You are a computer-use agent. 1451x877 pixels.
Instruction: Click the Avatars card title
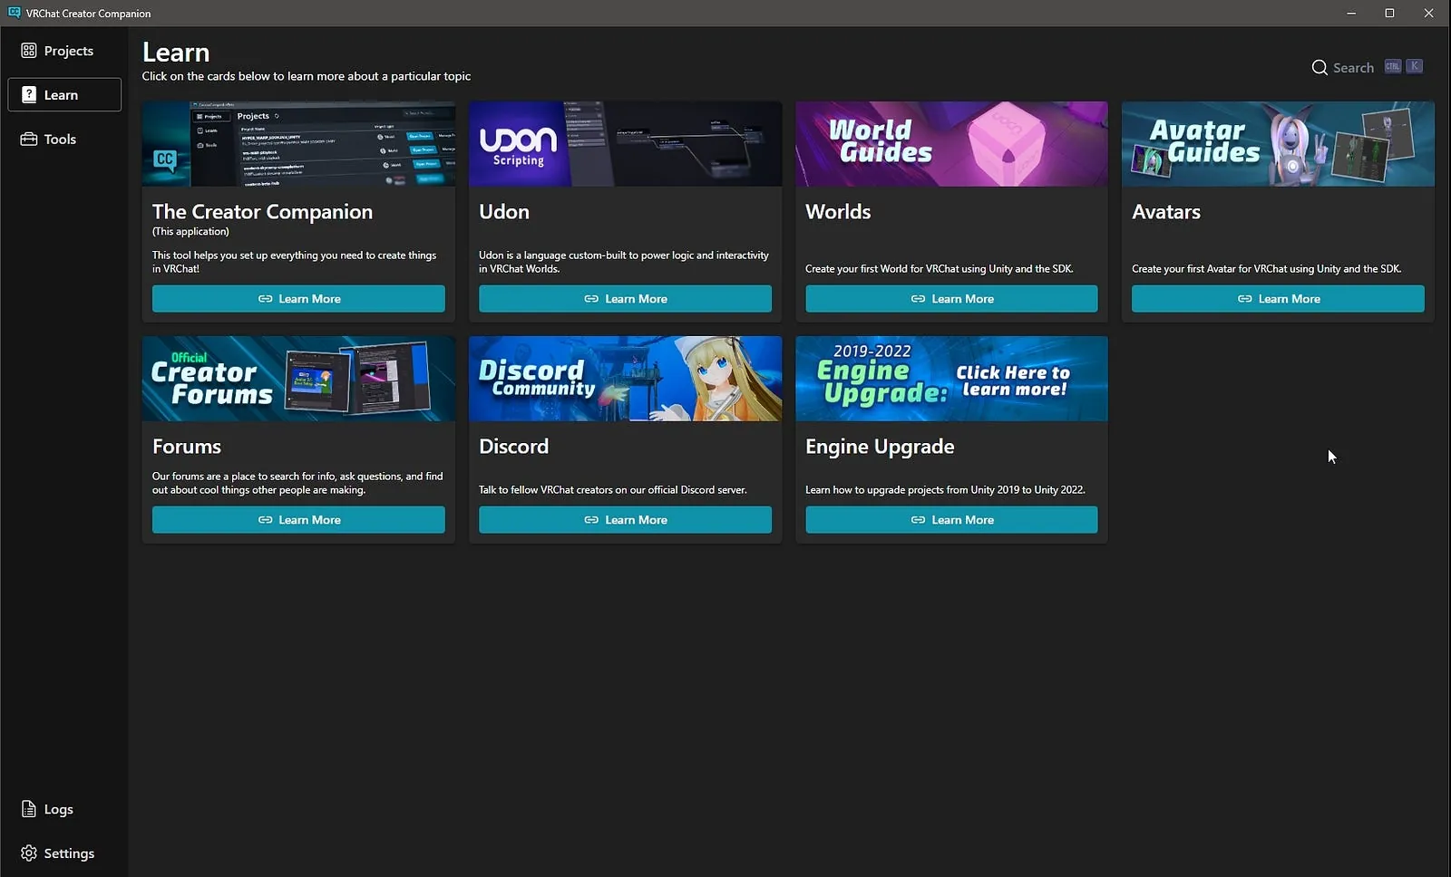pyautogui.click(x=1166, y=212)
